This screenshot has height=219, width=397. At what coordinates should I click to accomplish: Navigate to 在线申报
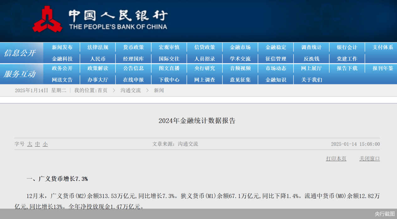tap(133, 80)
